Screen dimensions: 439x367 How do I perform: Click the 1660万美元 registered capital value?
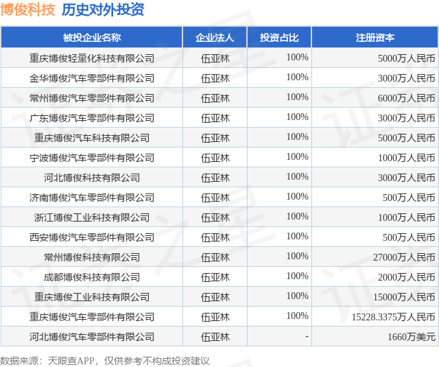[412, 337]
